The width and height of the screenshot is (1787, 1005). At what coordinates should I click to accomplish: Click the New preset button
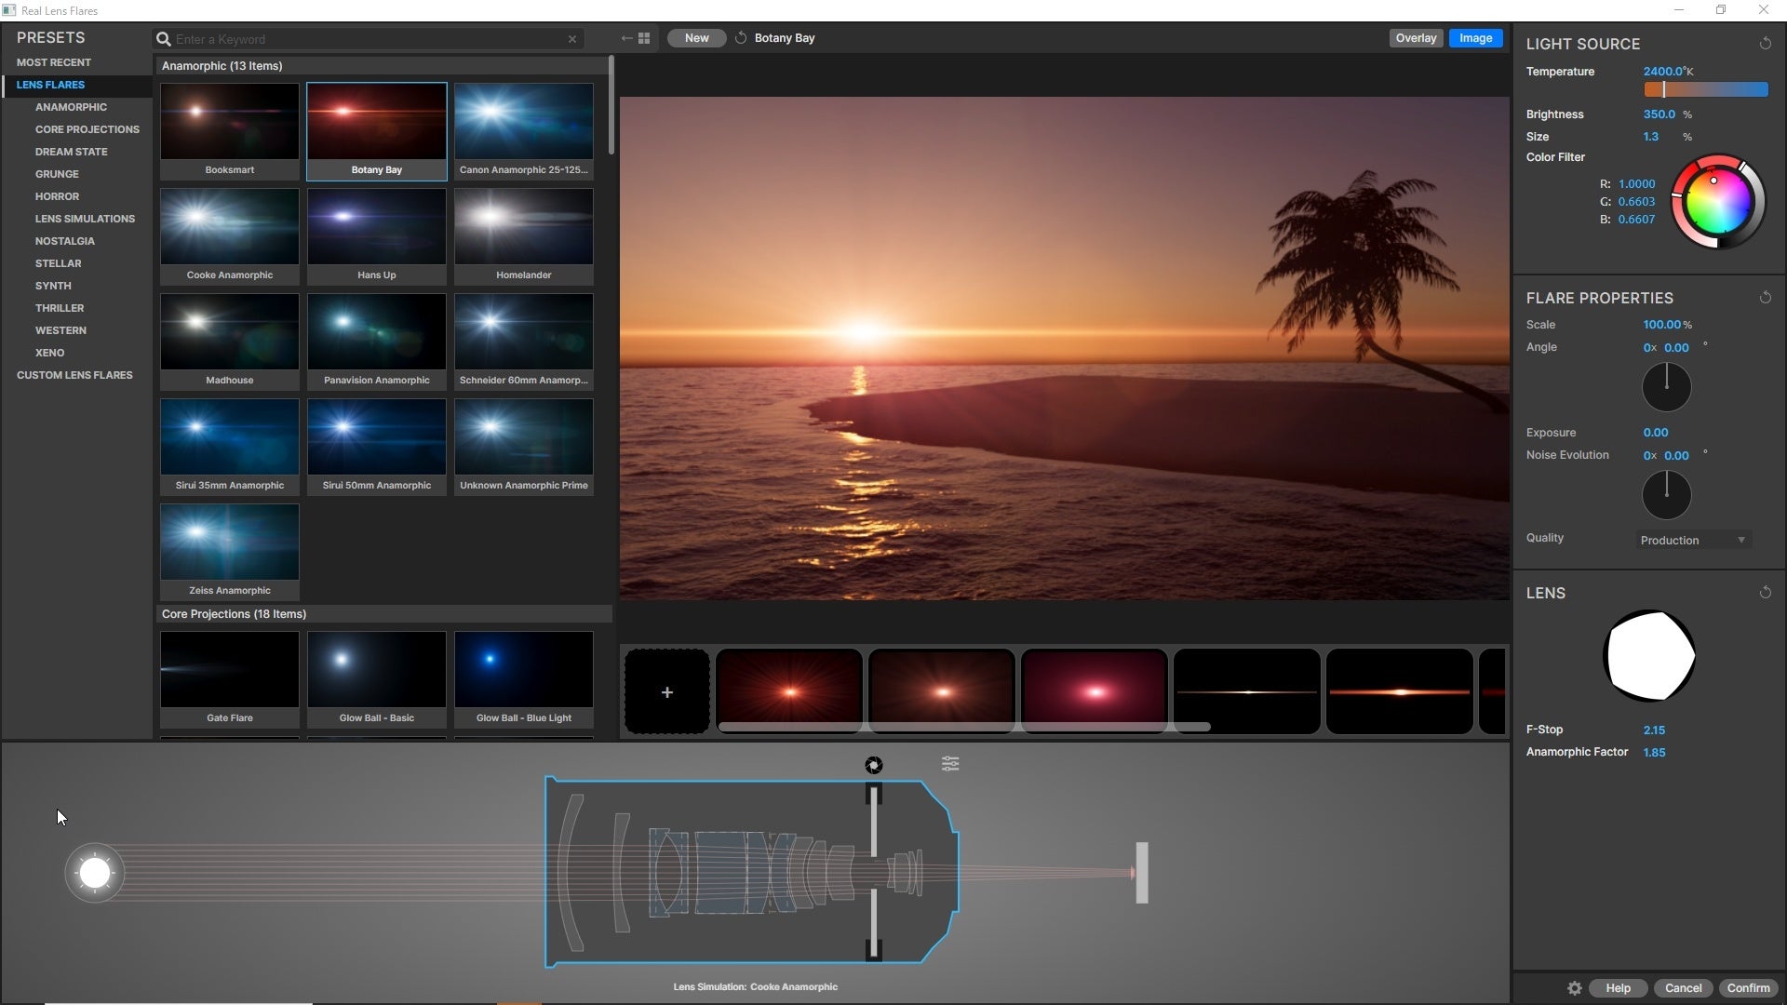(x=695, y=38)
